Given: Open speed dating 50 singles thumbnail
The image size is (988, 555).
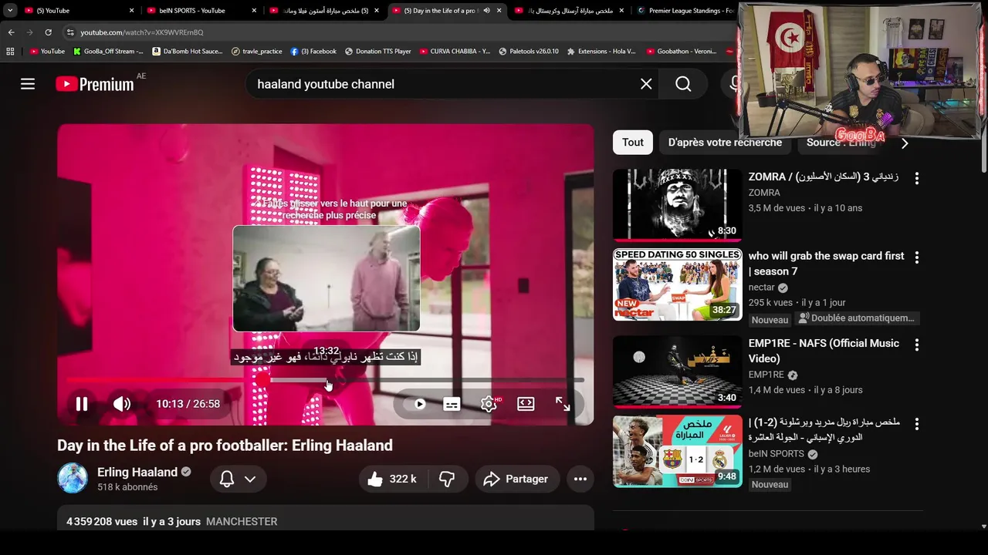Looking at the screenshot, I should pos(677,284).
